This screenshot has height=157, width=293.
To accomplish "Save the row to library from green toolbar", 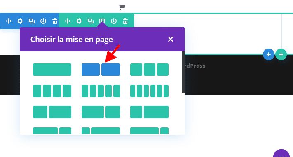I will [x=114, y=21].
